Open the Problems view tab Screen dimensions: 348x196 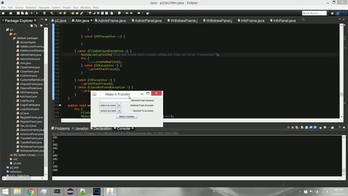coord(60,128)
